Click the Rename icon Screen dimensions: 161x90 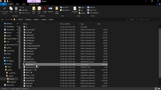pyautogui.click(x=50, y=8)
